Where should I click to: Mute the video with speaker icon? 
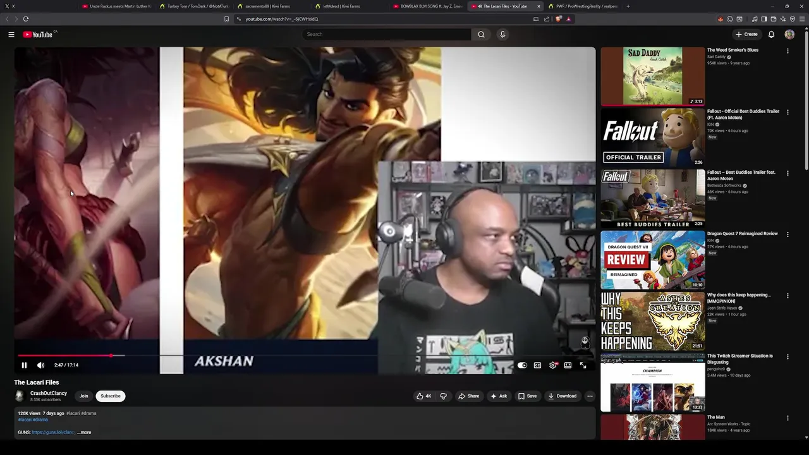[x=40, y=365]
